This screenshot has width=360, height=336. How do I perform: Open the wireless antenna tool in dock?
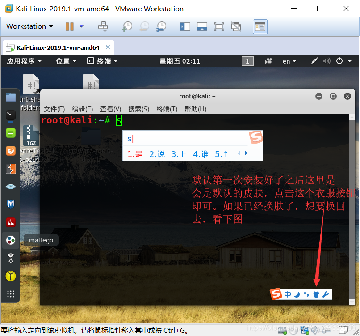click(11, 258)
